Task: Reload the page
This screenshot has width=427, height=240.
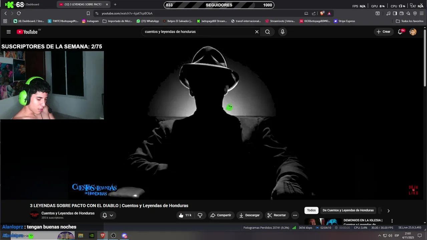Action: [19, 13]
